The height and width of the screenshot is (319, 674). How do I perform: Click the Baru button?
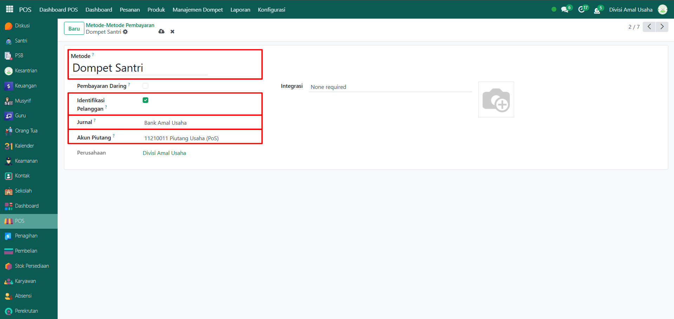[74, 28]
